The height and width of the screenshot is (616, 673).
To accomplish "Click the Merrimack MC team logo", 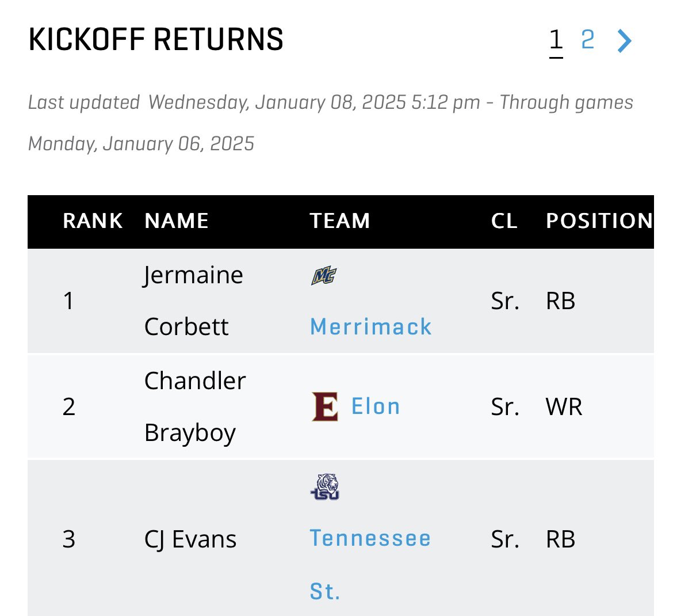I will tap(324, 275).
